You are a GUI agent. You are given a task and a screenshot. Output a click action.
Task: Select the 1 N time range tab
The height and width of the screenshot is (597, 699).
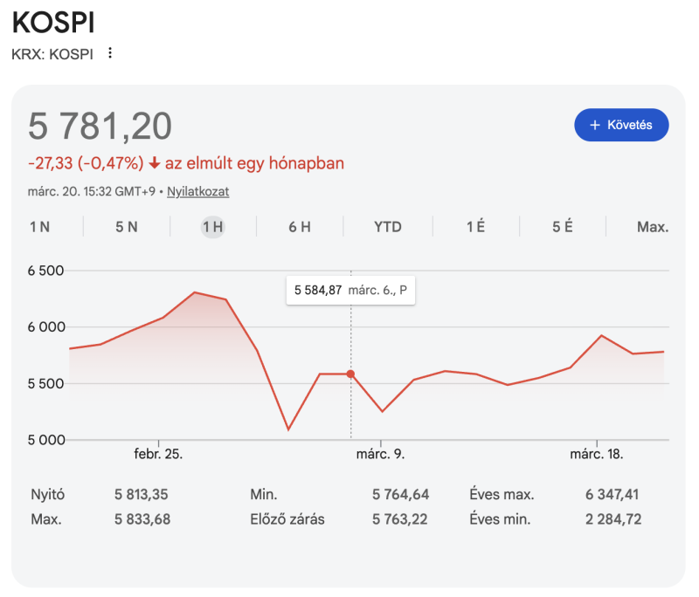coord(39,227)
